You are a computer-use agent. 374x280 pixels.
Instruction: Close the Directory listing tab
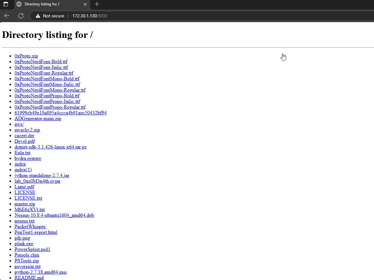(85, 4)
